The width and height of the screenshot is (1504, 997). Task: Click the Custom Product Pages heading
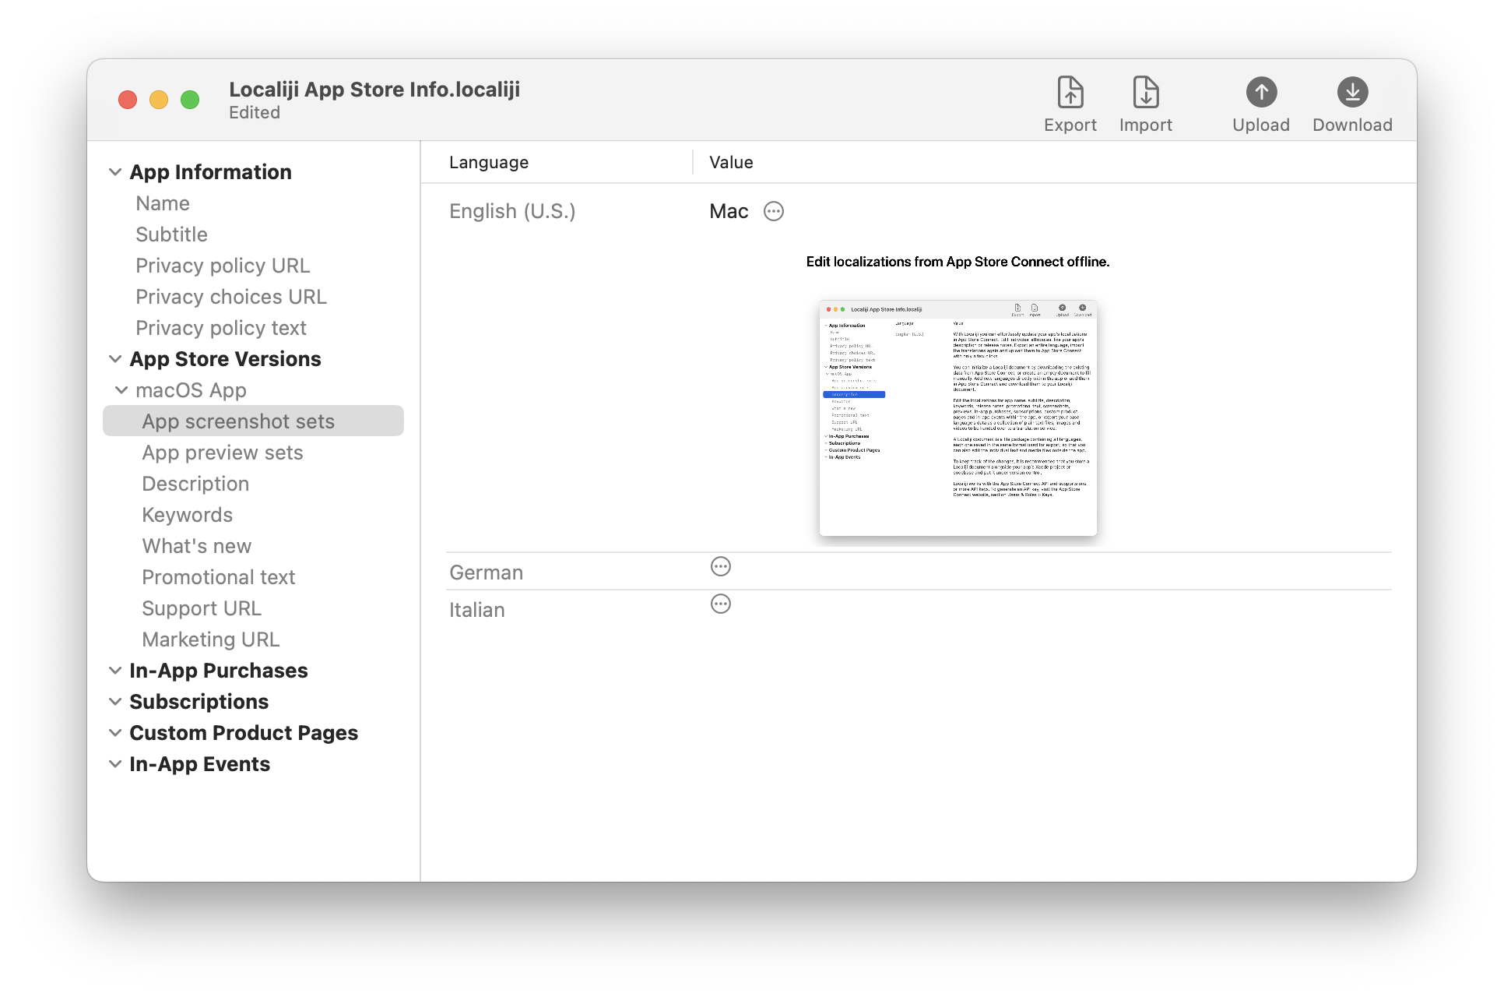pyautogui.click(x=244, y=733)
